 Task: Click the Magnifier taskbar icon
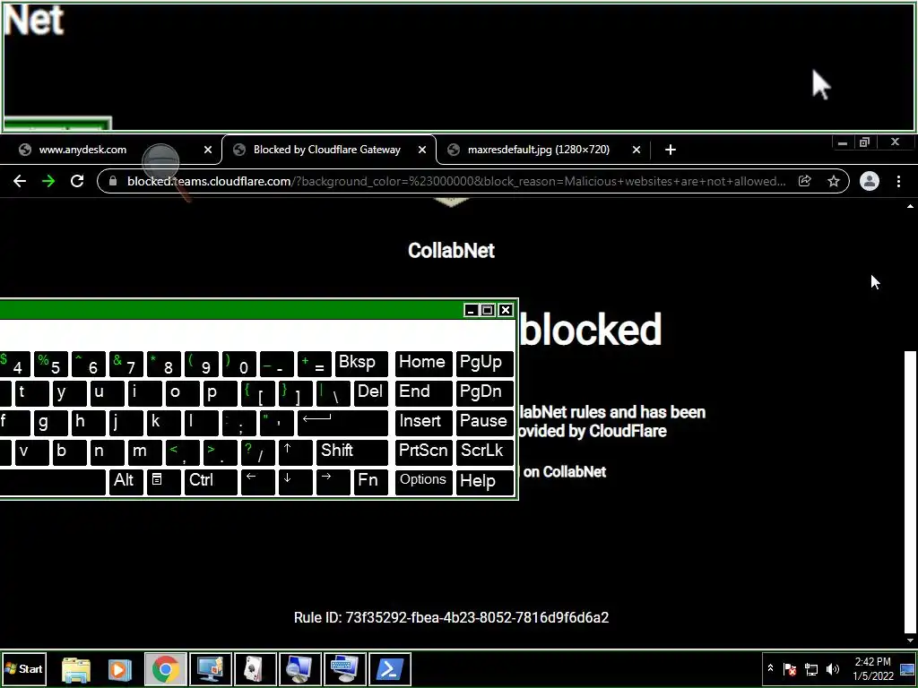click(x=299, y=669)
